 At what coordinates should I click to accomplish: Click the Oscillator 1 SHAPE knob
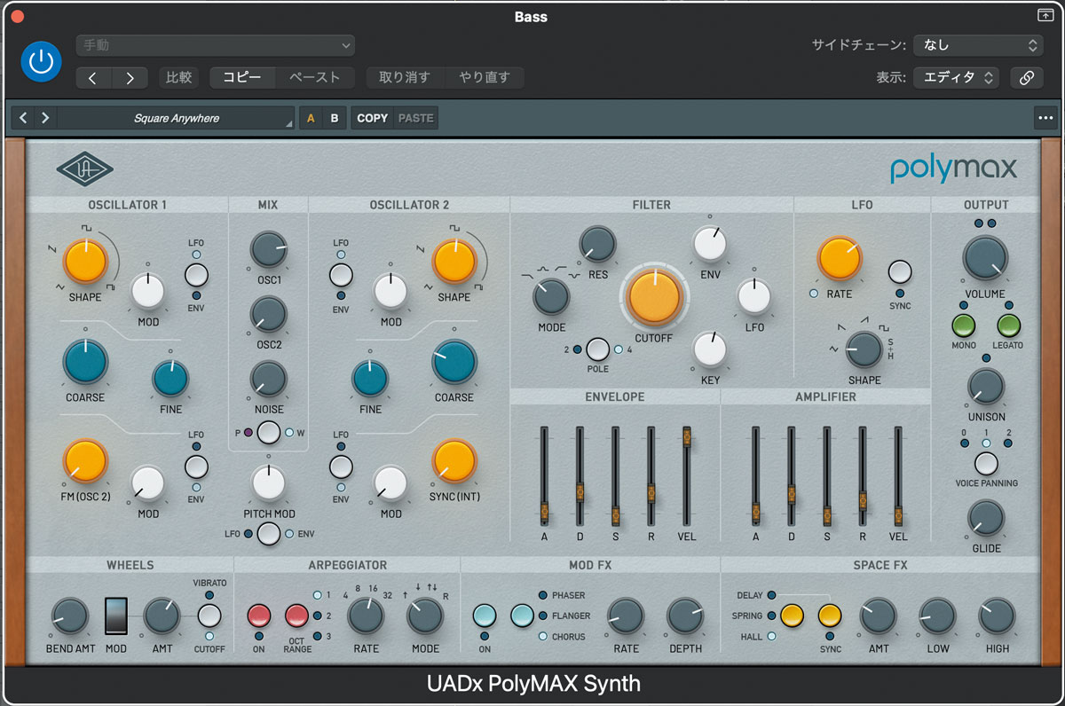(85, 261)
